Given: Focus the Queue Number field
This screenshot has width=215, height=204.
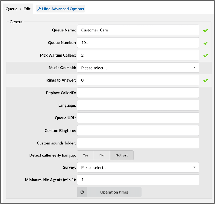Looking at the screenshot, I should click(x=138, y=43).
